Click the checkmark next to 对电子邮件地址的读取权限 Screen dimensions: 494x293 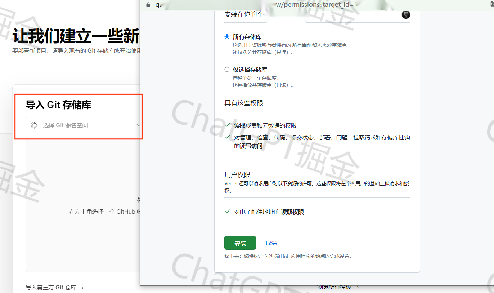[x=227, y=212]
